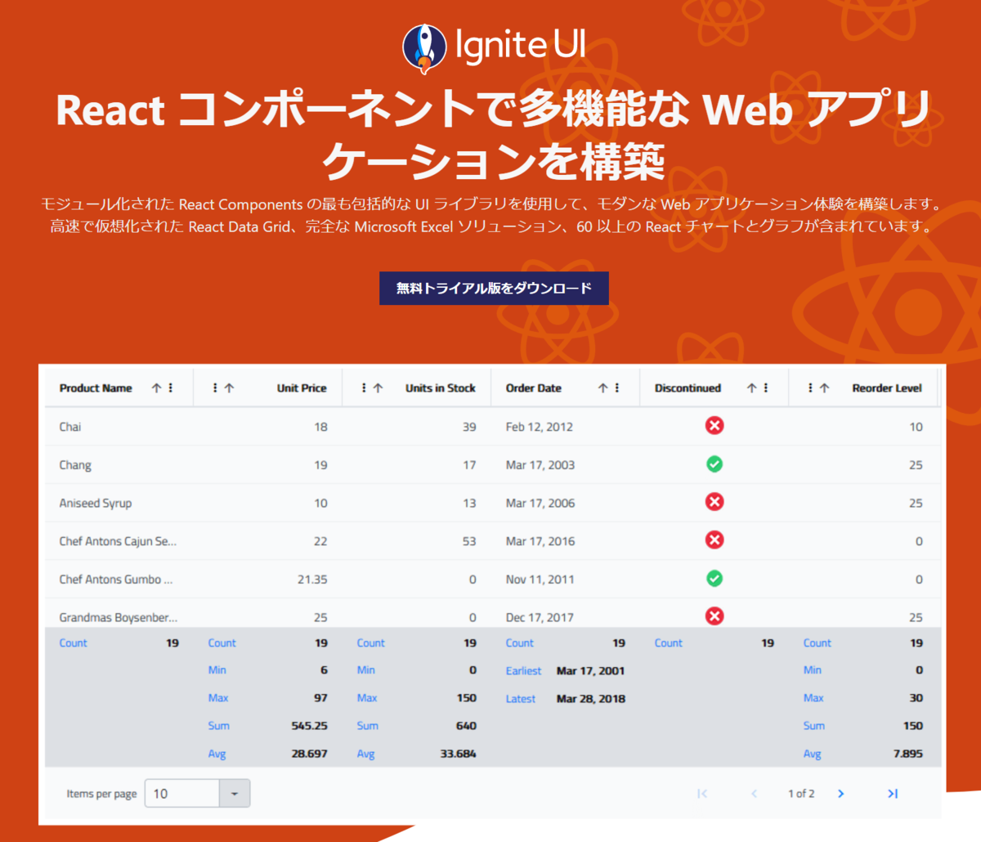Click the green check icon in the Chang row
981x842 pixels.
click(714, 464)
